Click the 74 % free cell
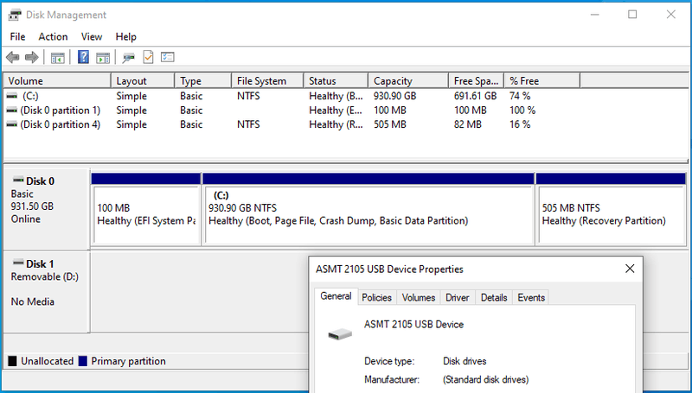Screen dimensions: 692x393 [x=520, y=96]
